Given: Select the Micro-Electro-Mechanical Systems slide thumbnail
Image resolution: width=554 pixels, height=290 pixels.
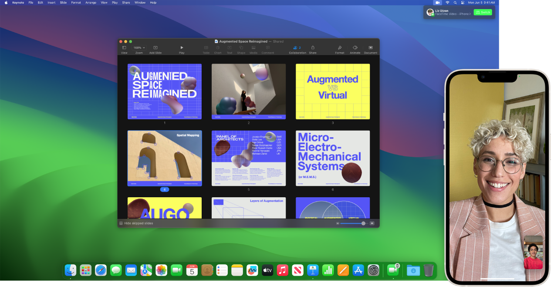Looking at the screenshot, I should tap(332, 158).
